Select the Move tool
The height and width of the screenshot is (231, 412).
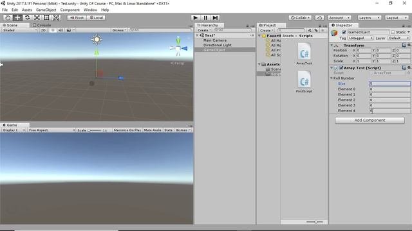coord(17,17)
